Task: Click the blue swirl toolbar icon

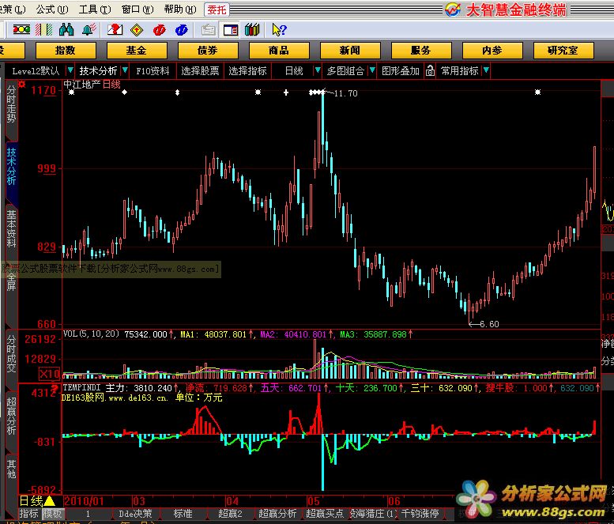Action: click(181, 30)
